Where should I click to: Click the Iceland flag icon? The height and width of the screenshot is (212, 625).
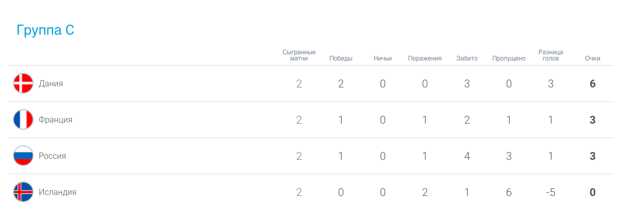click(23, 192)
